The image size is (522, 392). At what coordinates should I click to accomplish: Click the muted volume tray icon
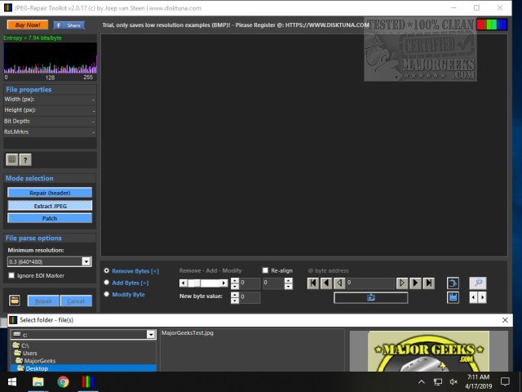[453, 382]
